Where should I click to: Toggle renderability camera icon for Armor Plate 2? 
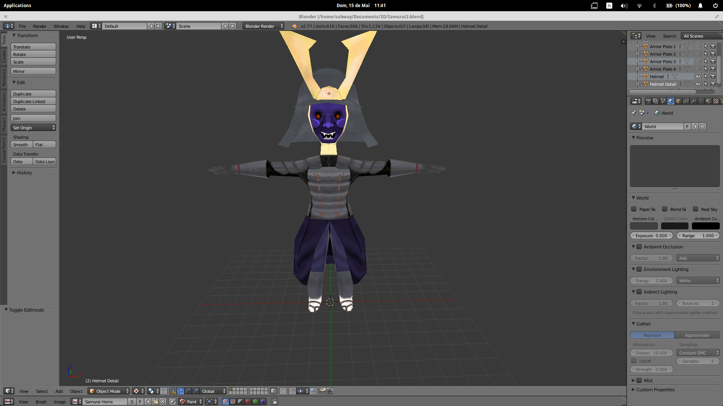coord(713,54)
